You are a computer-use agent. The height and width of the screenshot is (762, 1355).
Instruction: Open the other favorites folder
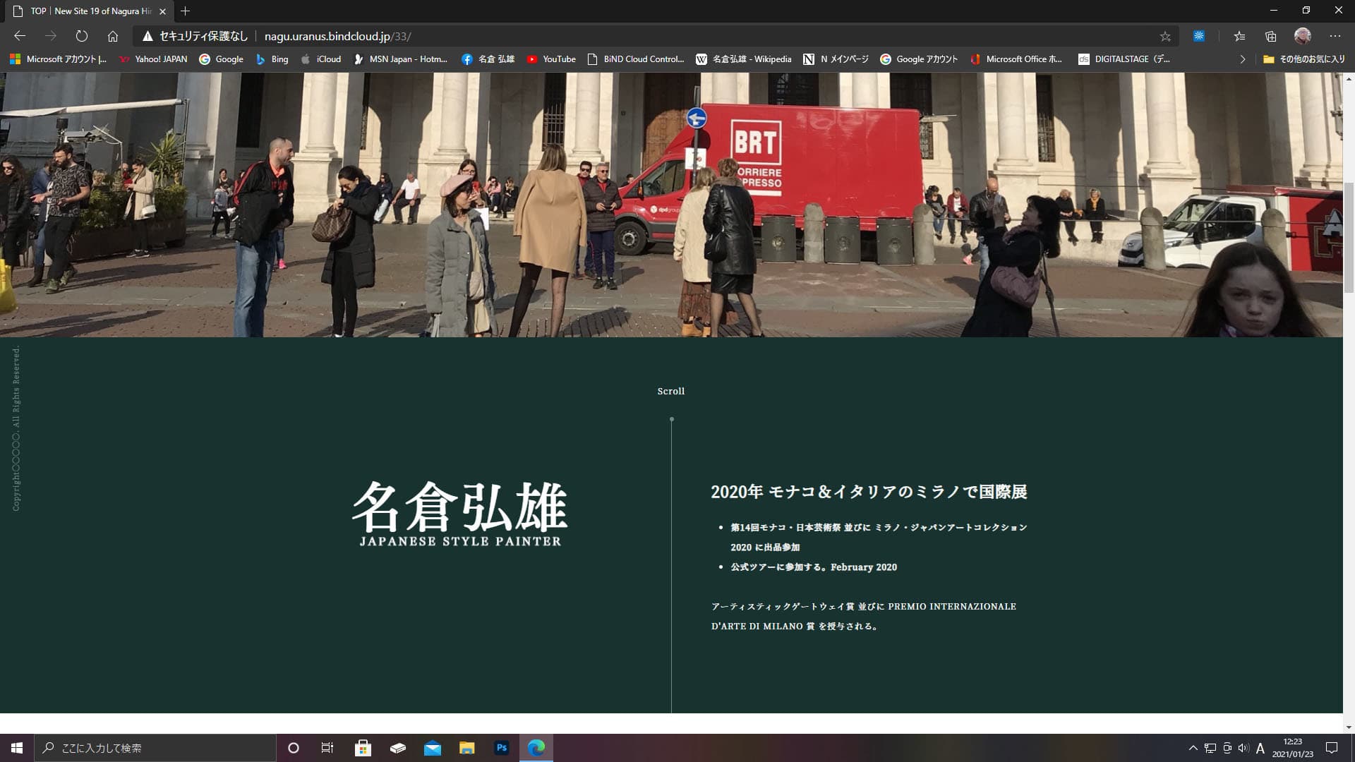(x=1304, y=59)
